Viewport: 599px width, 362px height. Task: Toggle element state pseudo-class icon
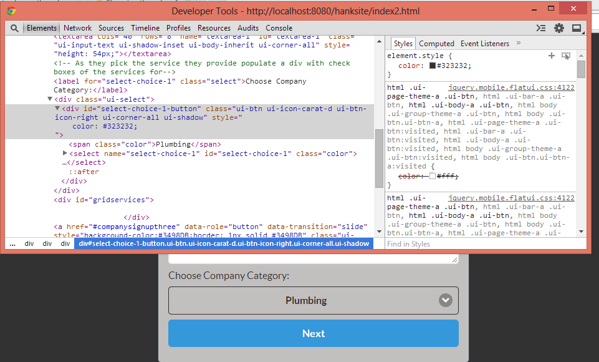coord(566,56)
